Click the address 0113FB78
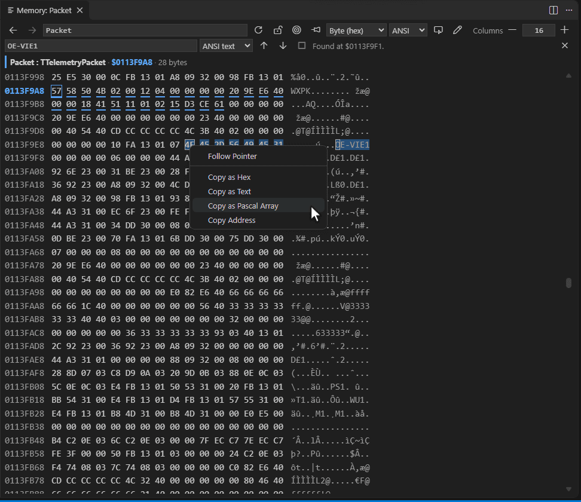 [x=25, y=481]
